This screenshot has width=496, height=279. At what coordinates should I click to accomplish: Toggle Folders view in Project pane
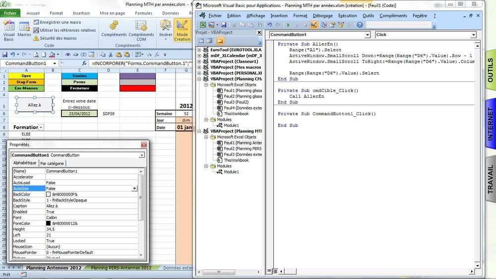pos(220,41)
